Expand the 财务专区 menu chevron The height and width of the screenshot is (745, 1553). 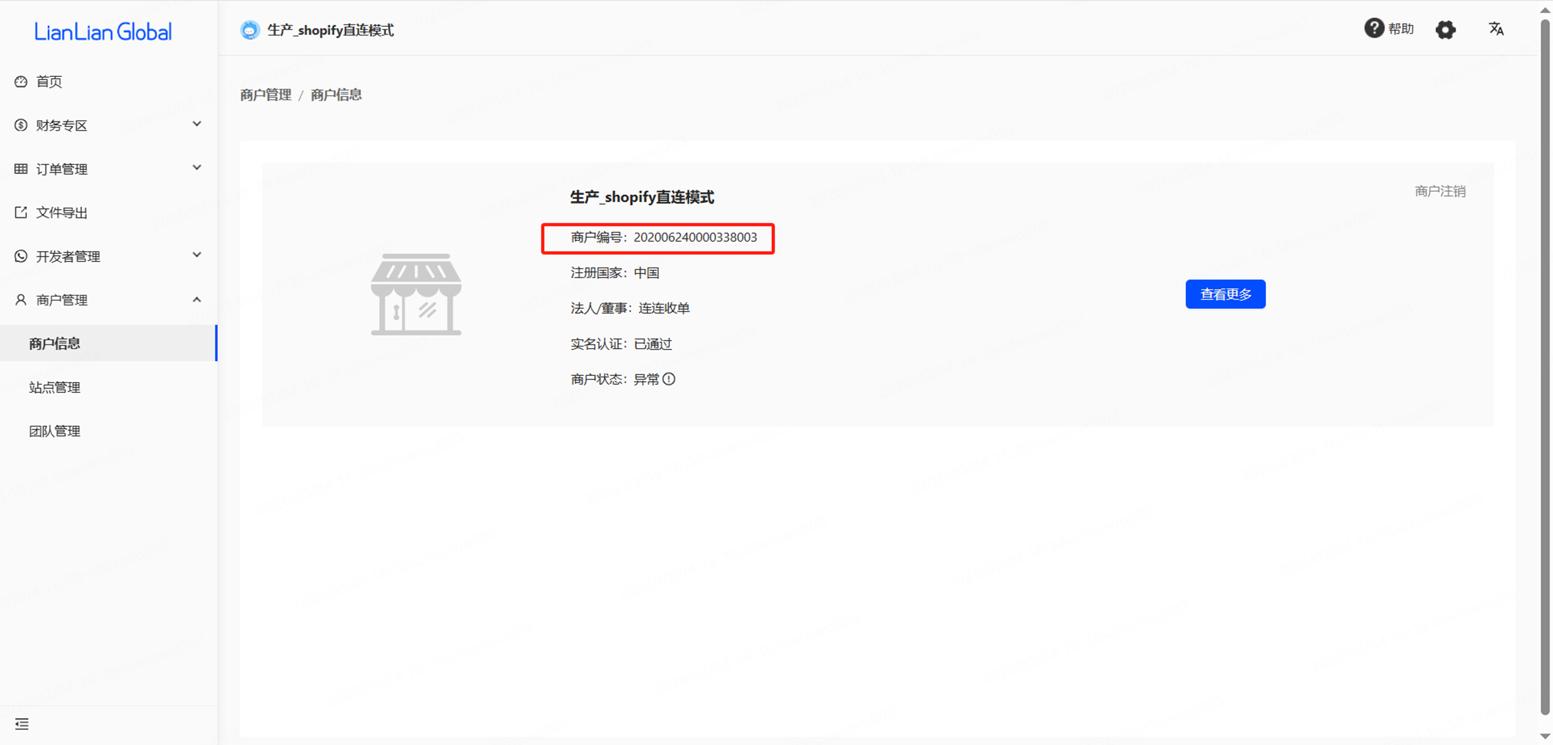click(x=197, y=124)
